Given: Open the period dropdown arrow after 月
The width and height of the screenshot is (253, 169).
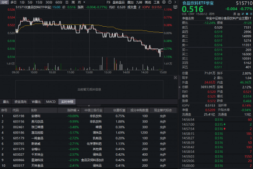Looking at the screenshot, I should coord(84,2).
